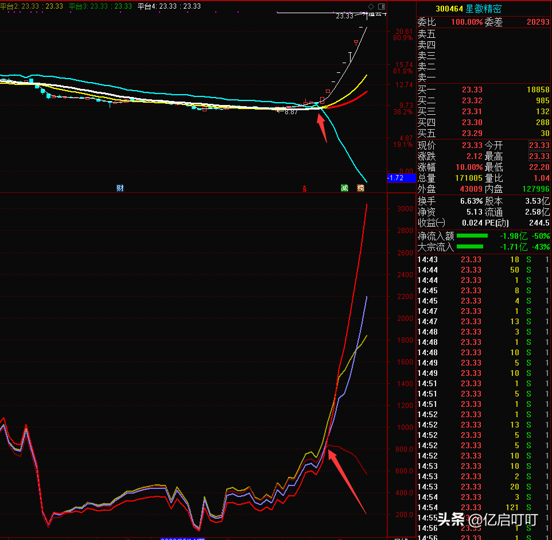Click the 平台2 indicator label
Image resolution: width=552 pixels, height=540 pixels.
pos(32,6)
